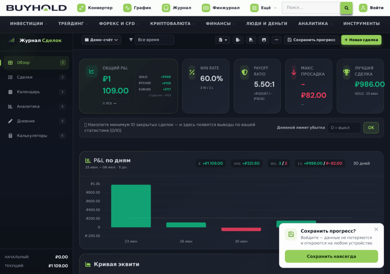Image resolution: width=390 pixels, height=274 pixels.
Task: Open the КРИПТОВАЛЮТА navigation menu
Action: pyautogui.click(x=173, y=24)
